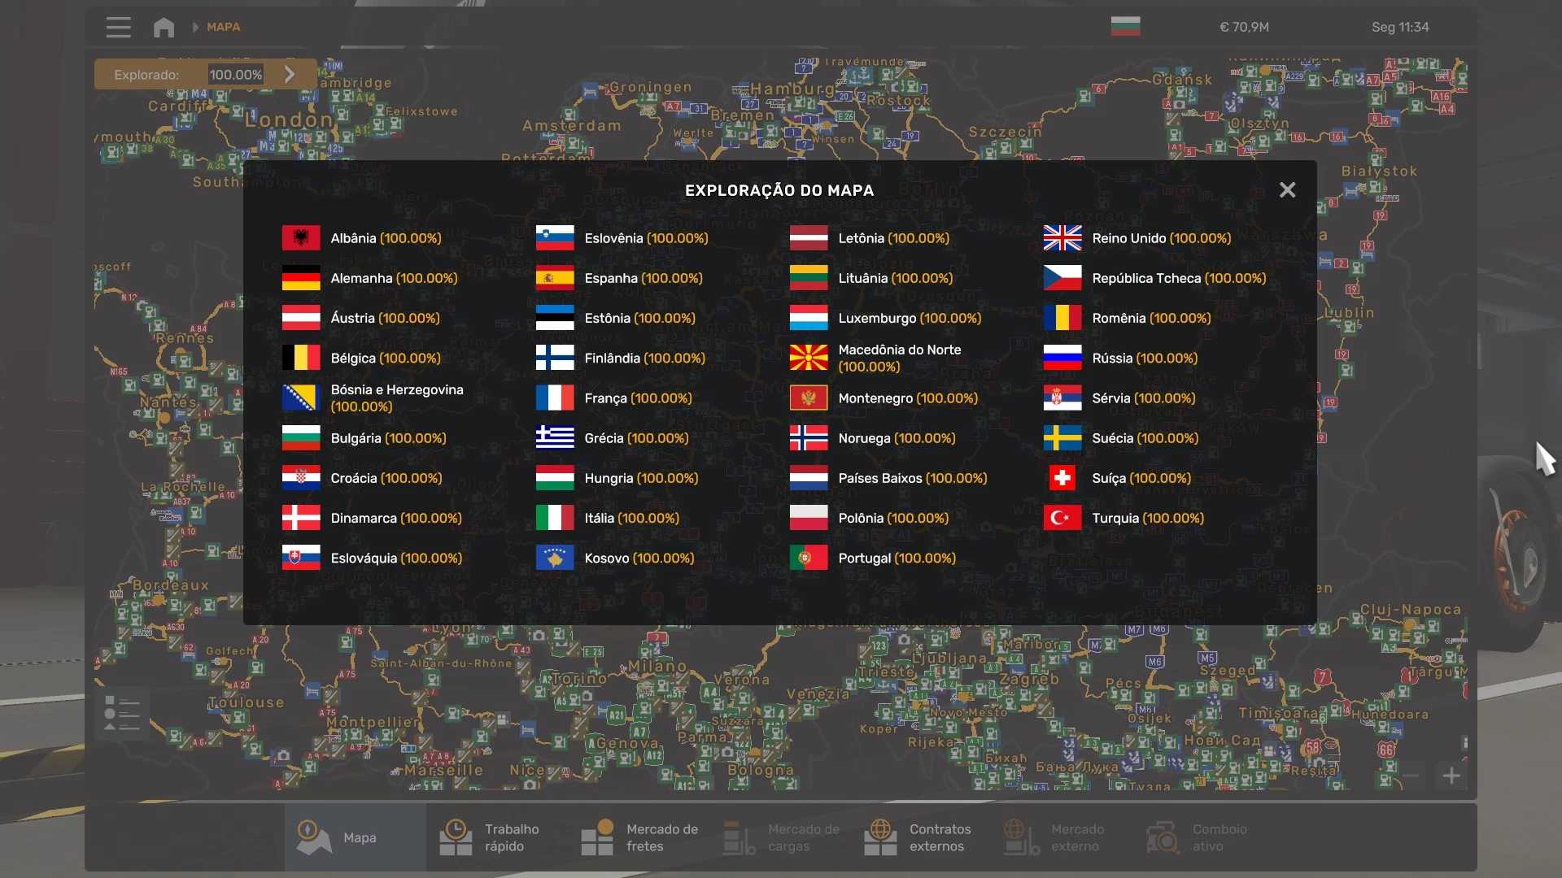
Task: Click the Mercado de fretes icon
Action: coord(598,837)
